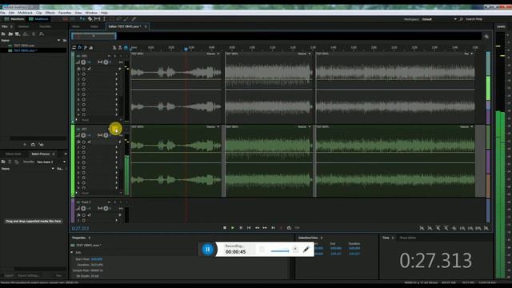This screenshot has width=512, height=288.
Task: Toggle effect slot 1 power on second track
Action: click(84, 147)
